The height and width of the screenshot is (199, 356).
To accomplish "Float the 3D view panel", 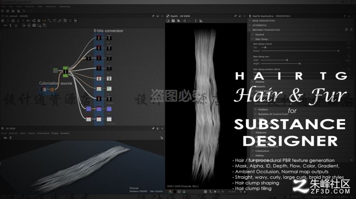I will (158, 129).
